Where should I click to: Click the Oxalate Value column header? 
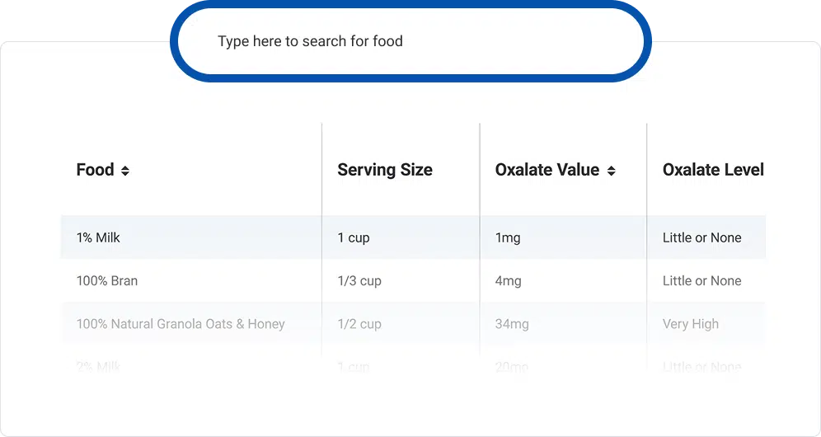(x=547, y=170)
